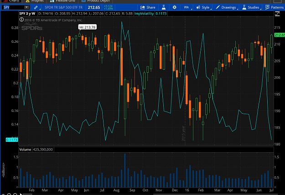The height and width of the screenshot is (195, 285).
Task: Click the C: 212.65 close value
Action: click(113, 14)
